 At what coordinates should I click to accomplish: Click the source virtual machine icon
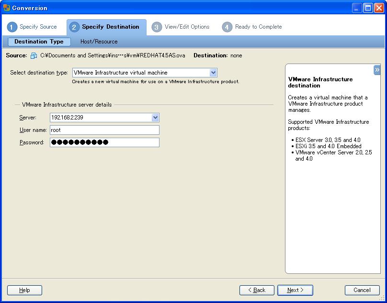coord(34,55)
